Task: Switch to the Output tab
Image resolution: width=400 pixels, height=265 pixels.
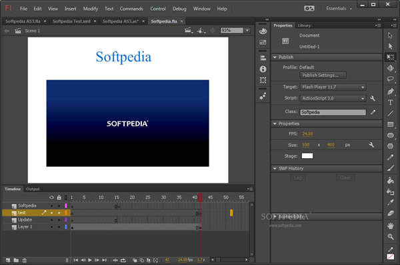Action: point(33,189)
